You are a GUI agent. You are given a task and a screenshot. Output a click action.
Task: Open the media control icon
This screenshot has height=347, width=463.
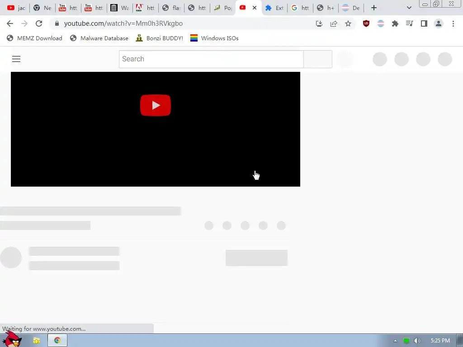[410, 23]
